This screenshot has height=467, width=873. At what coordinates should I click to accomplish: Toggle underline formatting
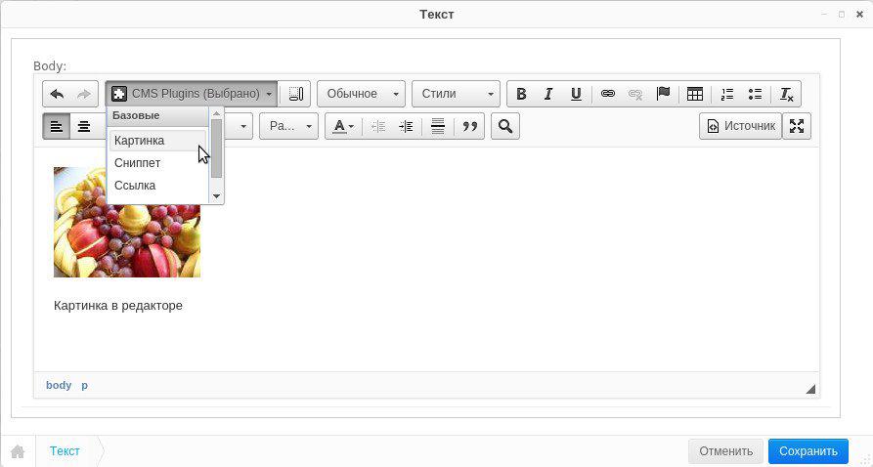pyautogui.click(x=576, y=94)
